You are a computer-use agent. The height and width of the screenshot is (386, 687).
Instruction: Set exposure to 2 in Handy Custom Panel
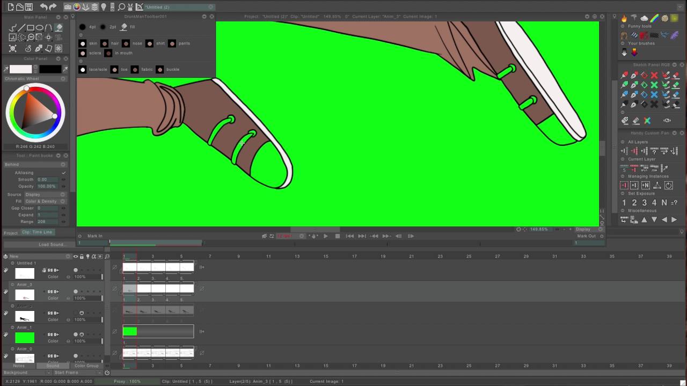pos(634,203)
